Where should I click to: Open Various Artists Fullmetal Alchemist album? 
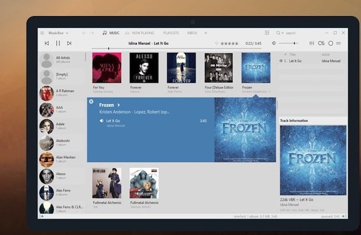(144, 183)
